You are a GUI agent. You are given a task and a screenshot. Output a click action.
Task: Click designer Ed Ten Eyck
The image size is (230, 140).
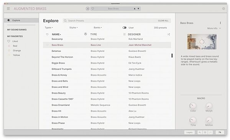pyautogui.click(x=135, y=63)
